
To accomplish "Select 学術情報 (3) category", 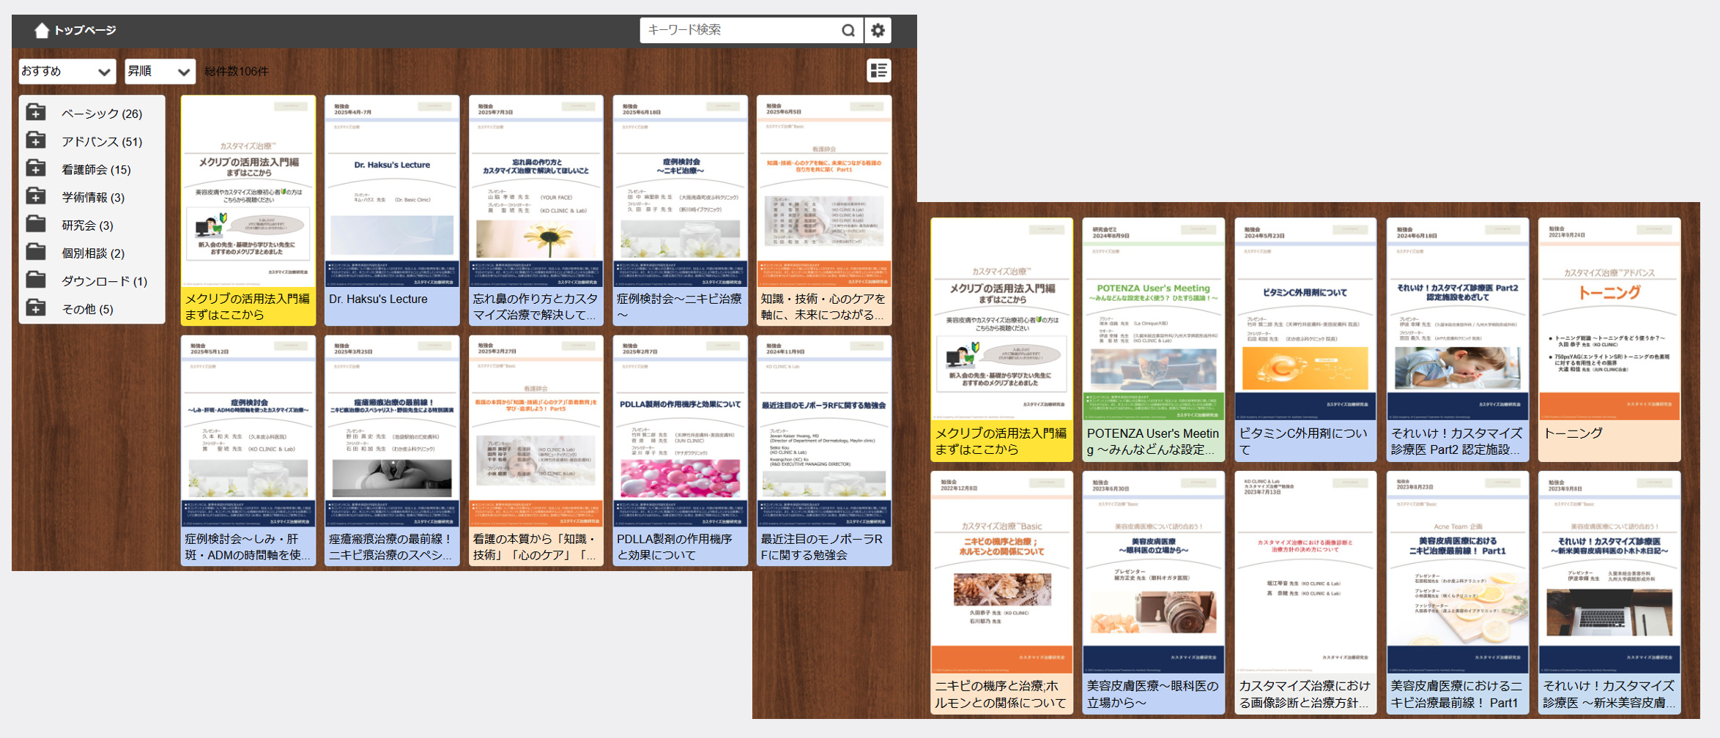I will tap(93, 198).
